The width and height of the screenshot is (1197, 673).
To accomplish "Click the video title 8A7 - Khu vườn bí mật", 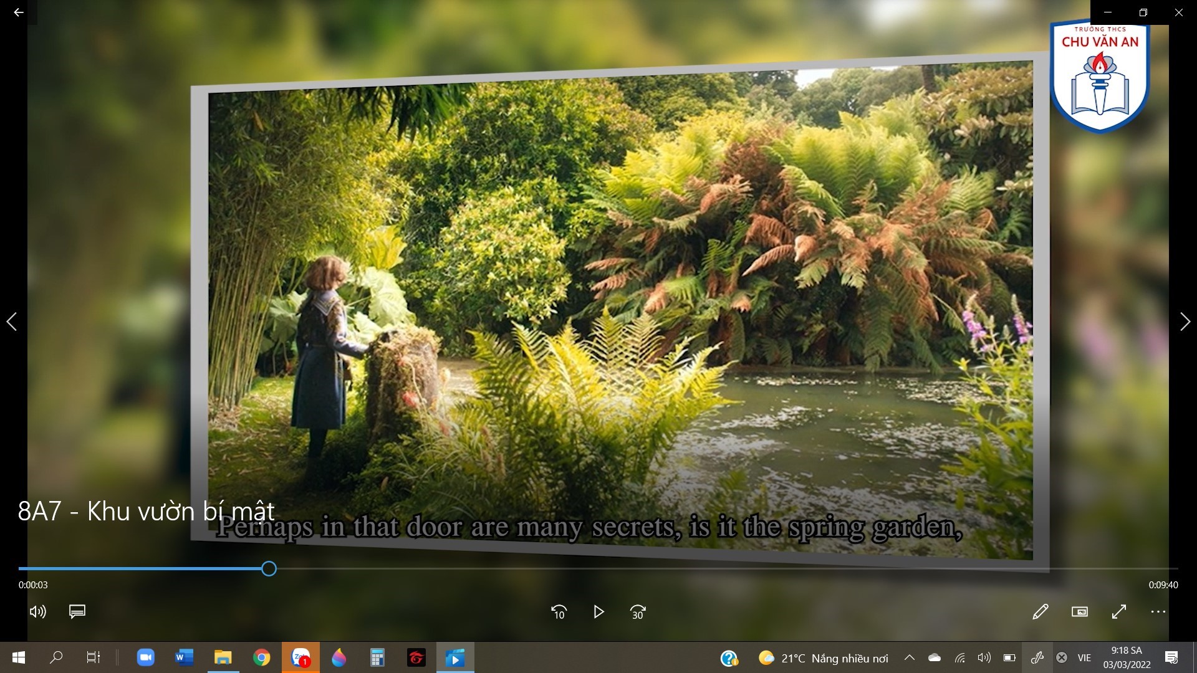I will click(x=146, y=512).
